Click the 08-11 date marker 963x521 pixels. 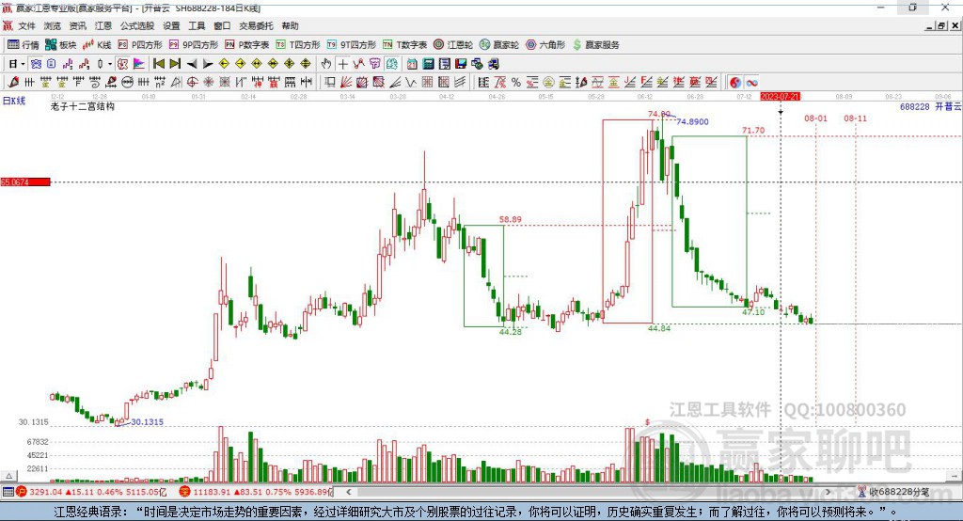click(855, 118)
